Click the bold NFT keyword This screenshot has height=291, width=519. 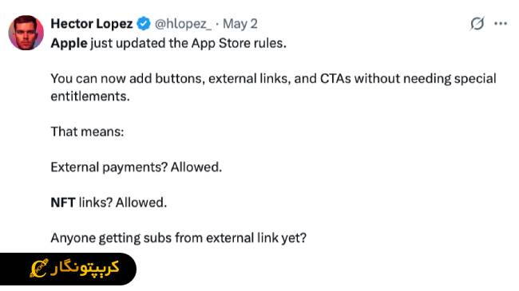(63, 203)
